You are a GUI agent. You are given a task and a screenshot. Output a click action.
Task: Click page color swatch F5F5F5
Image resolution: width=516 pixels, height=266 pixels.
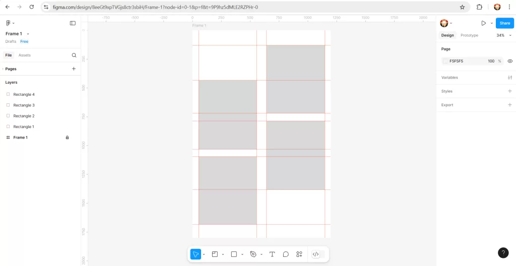445,61
